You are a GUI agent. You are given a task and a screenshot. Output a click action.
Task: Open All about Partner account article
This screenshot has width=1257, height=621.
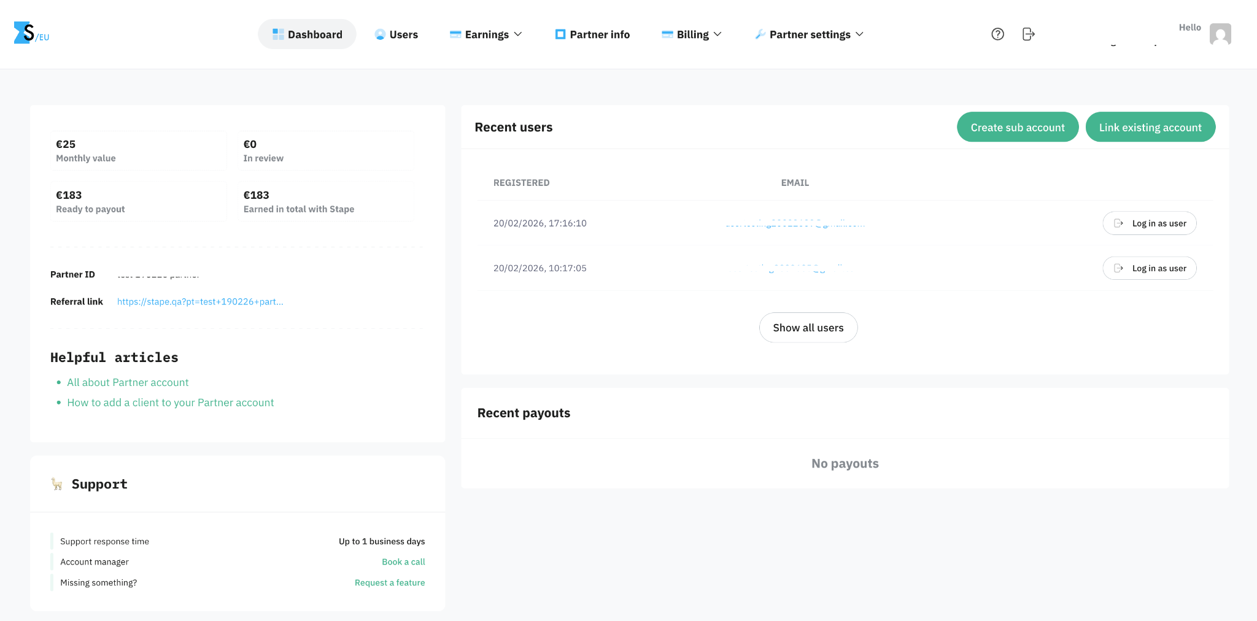(128, 382)
